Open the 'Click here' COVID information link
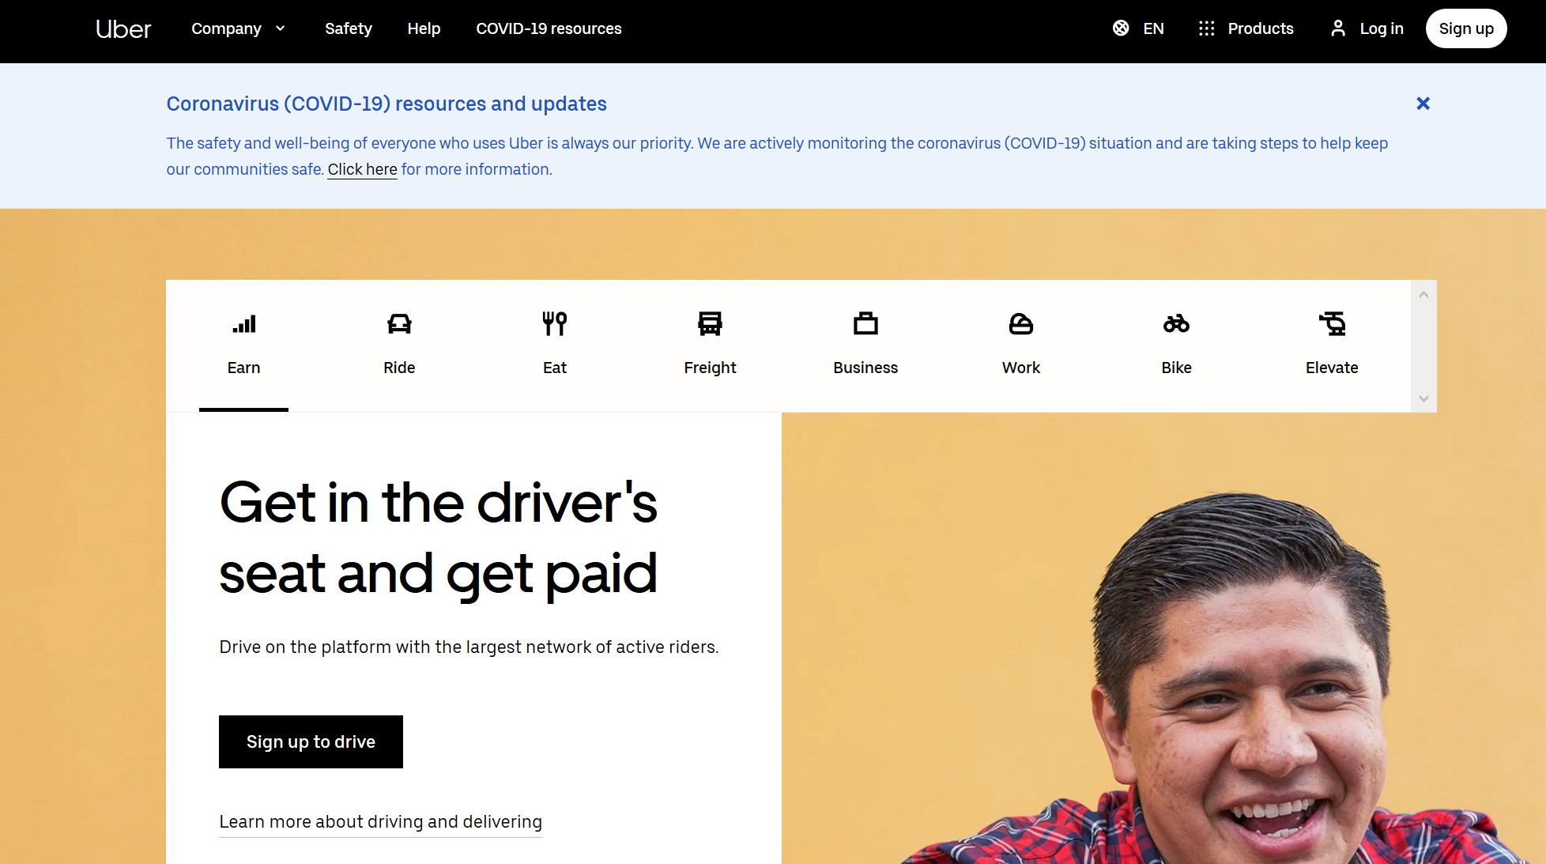 [x=362, y=169]
